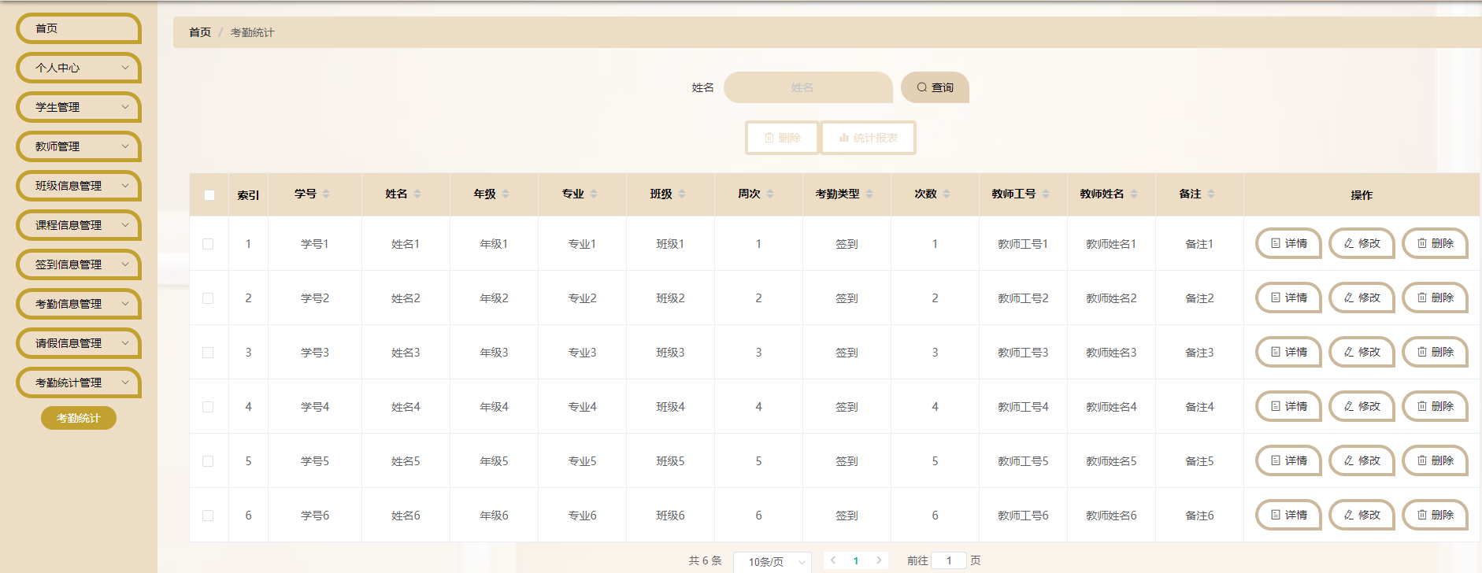Click the batch 删除 button above table
Viewport: 1482px width, 573px height.
click(782, 138)
